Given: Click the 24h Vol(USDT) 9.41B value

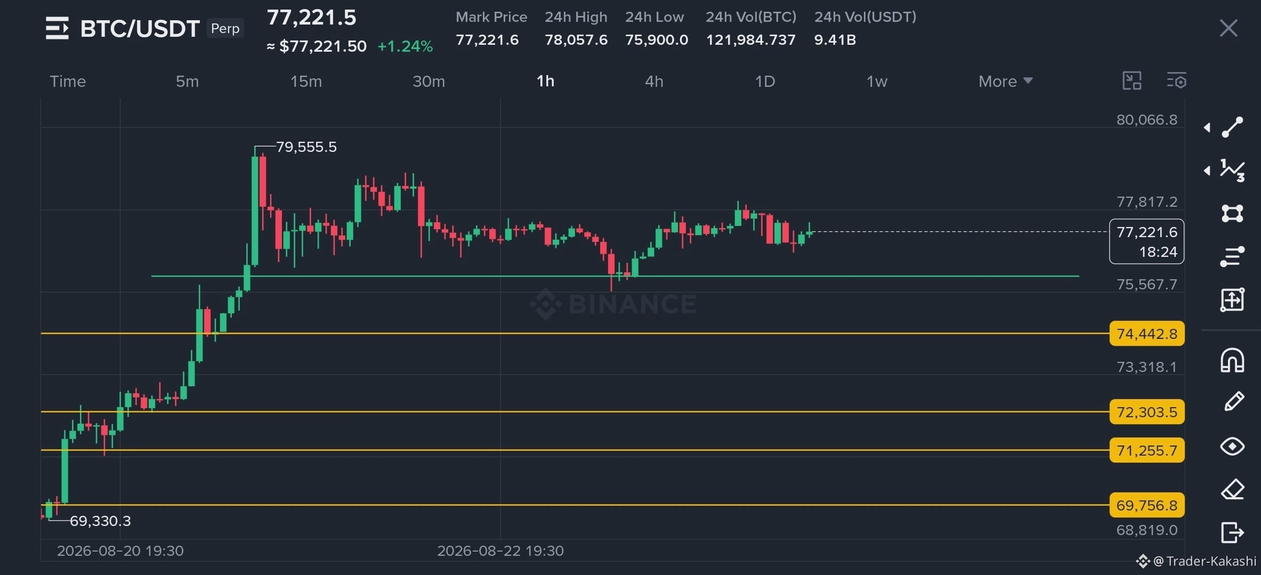Looking at the screenshot, I should (x=835, y=40).
